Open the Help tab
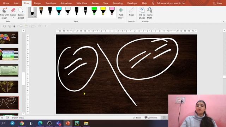This screenshot has width=226, height=127. pos(144,3)
